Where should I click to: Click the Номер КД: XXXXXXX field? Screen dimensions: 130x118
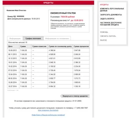point(16,16)
